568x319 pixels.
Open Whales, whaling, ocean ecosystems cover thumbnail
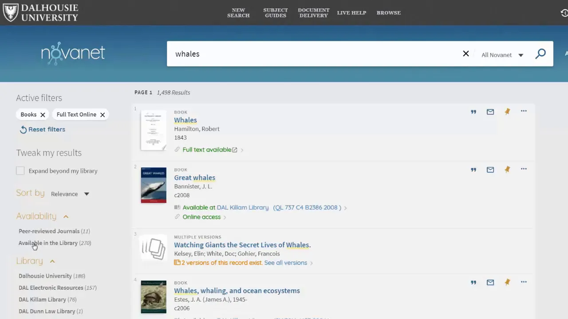154,297
